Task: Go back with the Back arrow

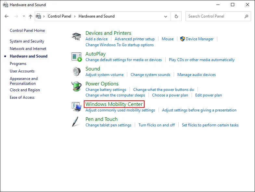Action: [x=6, y=16]
